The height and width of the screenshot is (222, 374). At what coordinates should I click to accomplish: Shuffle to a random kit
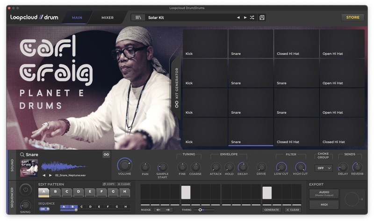(252, 18)
